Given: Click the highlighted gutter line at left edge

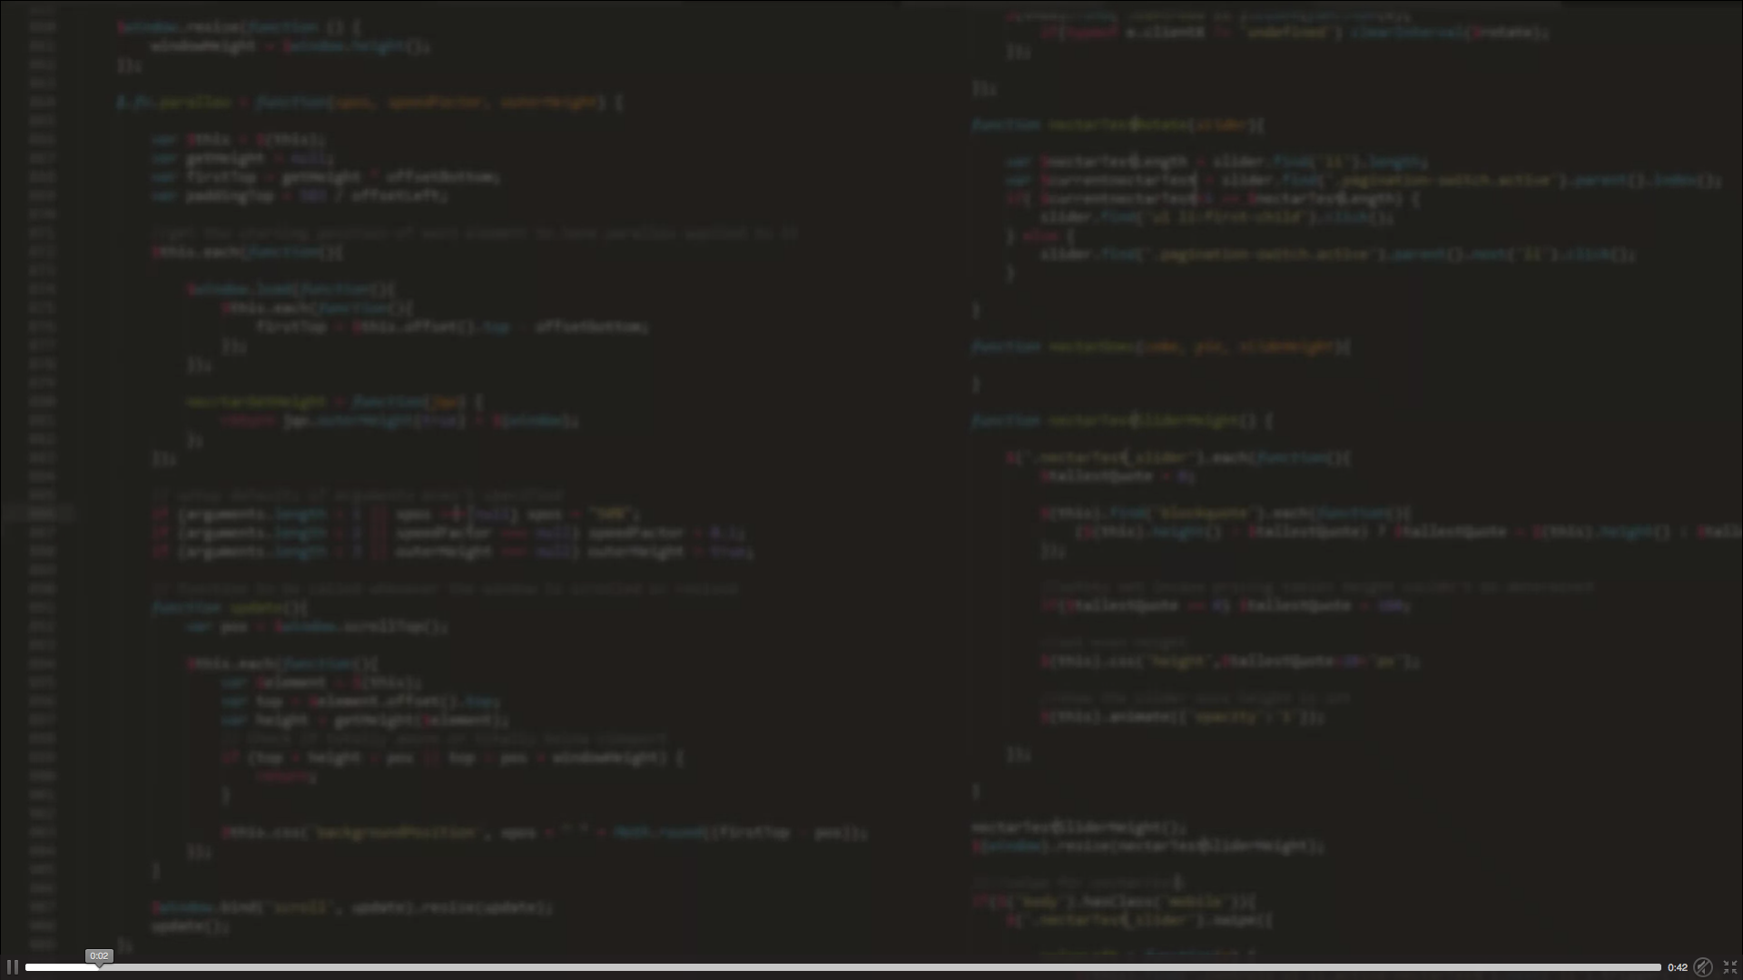Looking at the screenshot, I should [x=36, y=514].
